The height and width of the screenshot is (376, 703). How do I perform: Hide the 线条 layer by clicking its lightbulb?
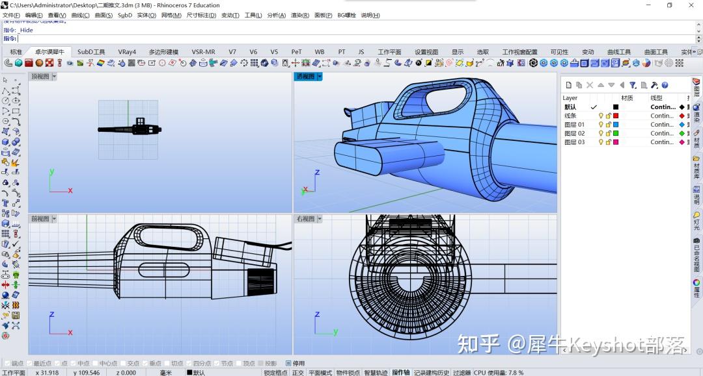tap(601, 116)
